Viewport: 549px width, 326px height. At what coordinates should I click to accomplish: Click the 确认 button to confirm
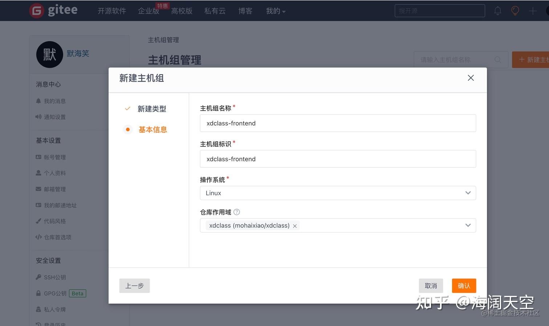tap(464, 285)
